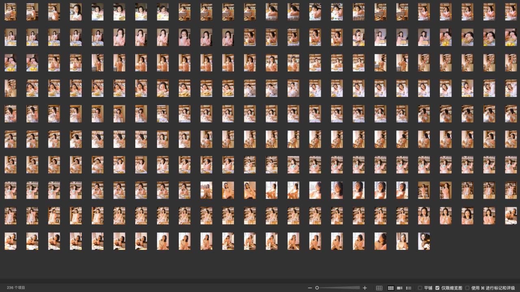The height and width of the screenshot is (292, 520).
Task: Click the minus icon to shrink thumbnails
Action: 310,288
